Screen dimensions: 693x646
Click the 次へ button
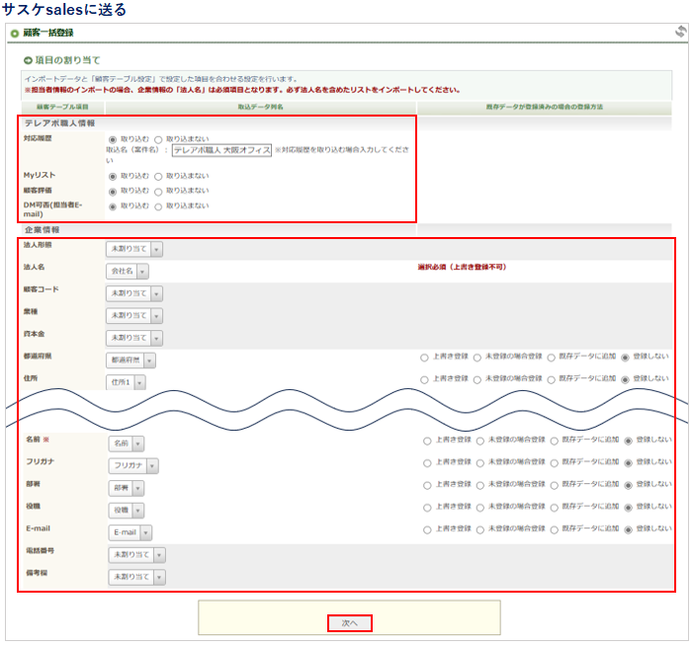click(x=350, y=623)
